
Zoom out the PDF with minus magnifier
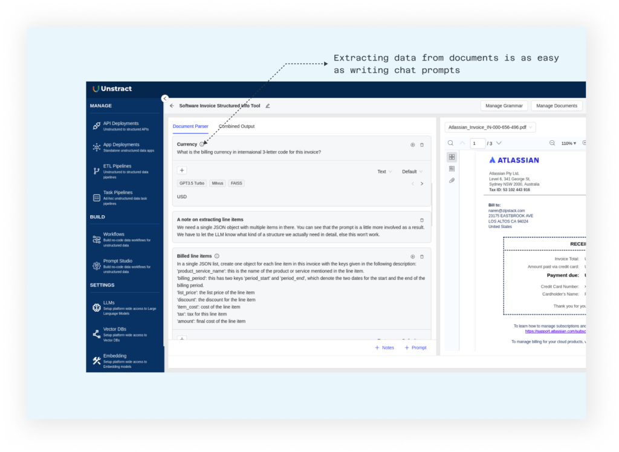(x=552, y=143)
